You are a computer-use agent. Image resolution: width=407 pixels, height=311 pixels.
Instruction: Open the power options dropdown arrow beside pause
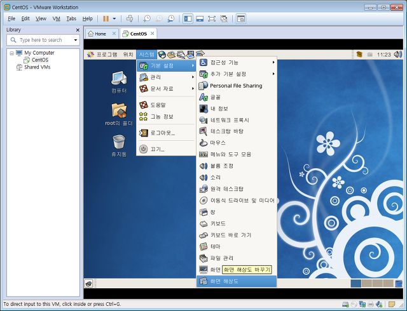point(114,18)
